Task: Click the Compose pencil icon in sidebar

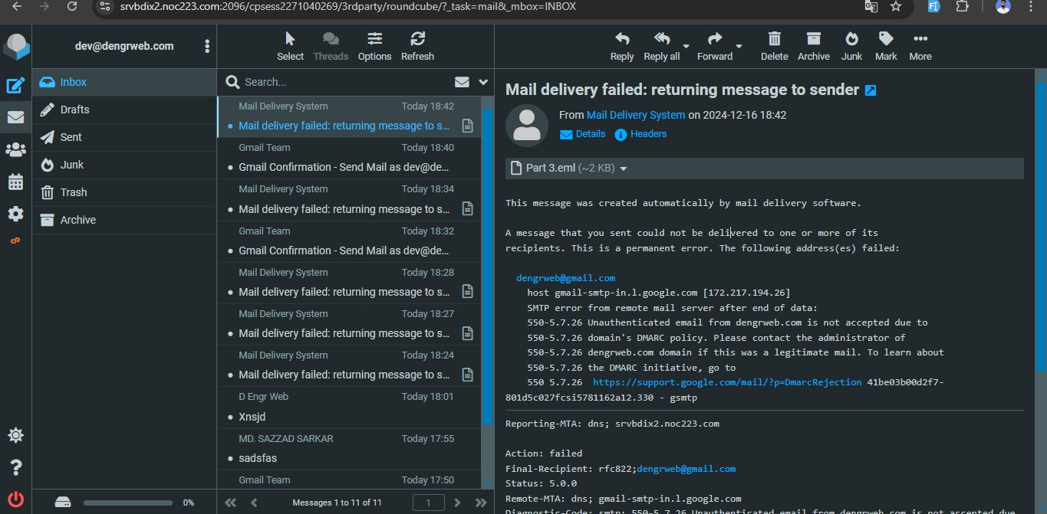Action: pos(15,86)
